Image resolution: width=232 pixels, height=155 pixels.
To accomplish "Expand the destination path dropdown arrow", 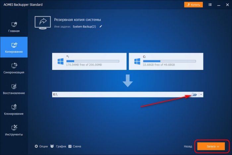I will [x=201, y=94].
